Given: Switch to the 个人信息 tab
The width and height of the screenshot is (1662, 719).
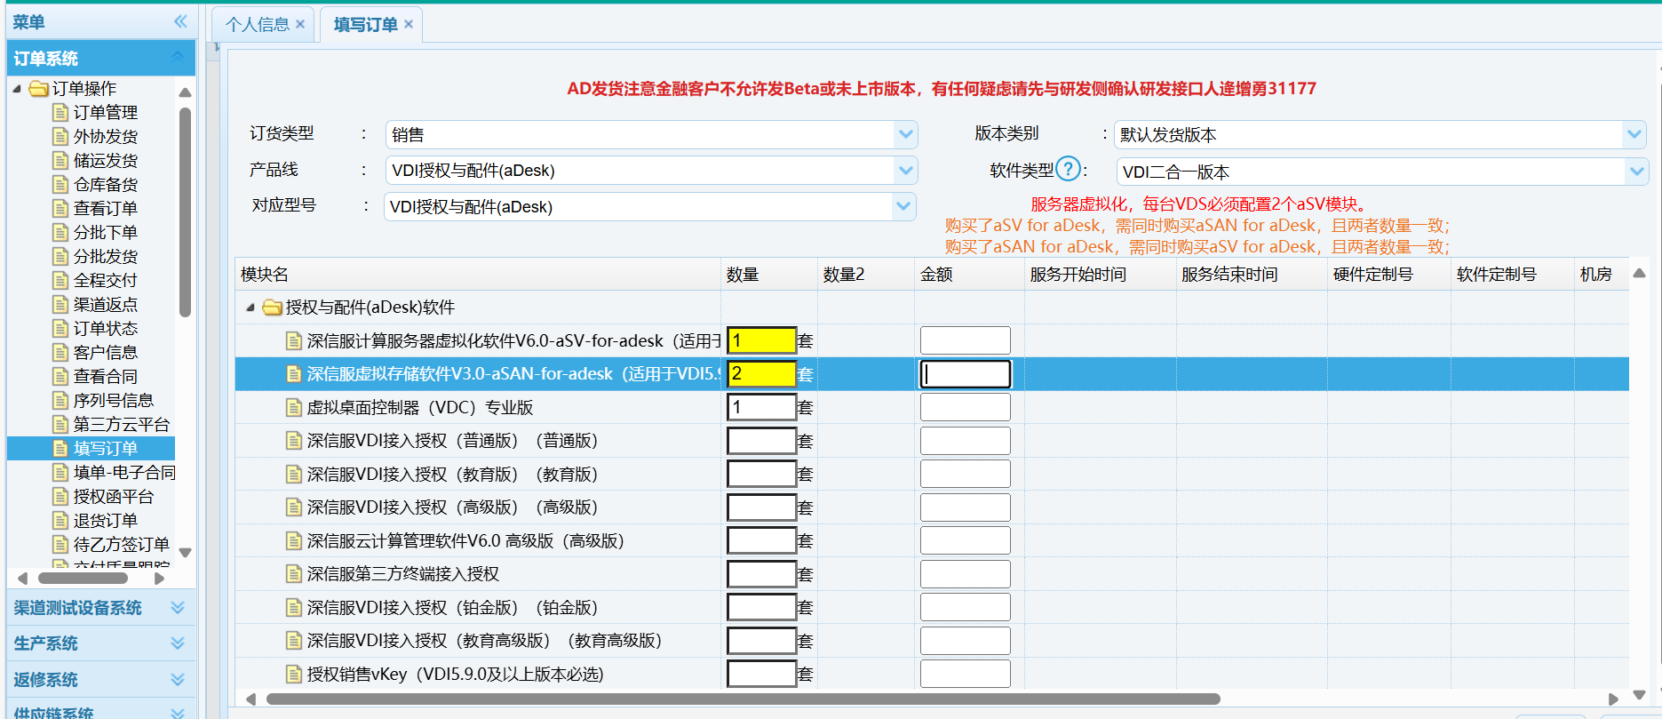Looking at the screenshot, I should pyautogui.click(x=257, y=25).
